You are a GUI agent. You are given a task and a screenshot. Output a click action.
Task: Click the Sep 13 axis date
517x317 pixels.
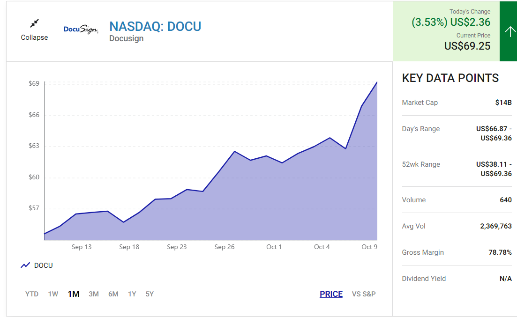coord(82,247)
